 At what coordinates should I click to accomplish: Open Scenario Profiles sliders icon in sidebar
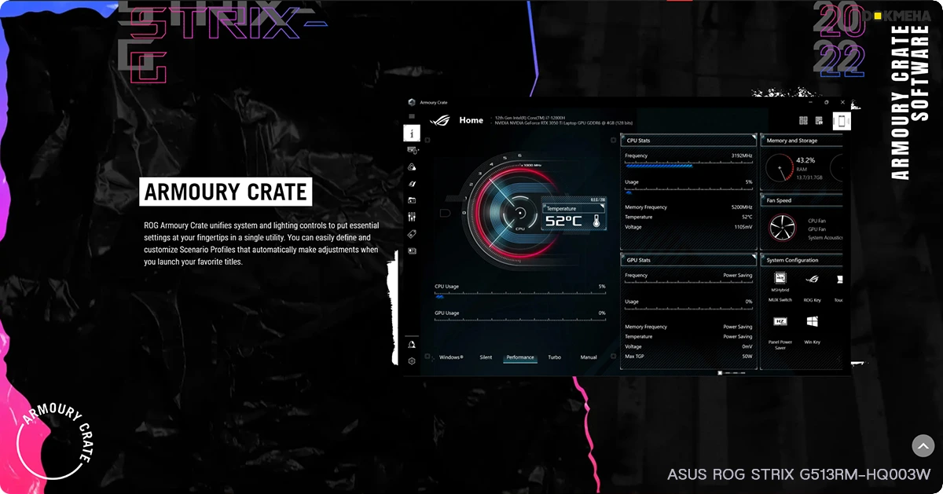(412, 217)
